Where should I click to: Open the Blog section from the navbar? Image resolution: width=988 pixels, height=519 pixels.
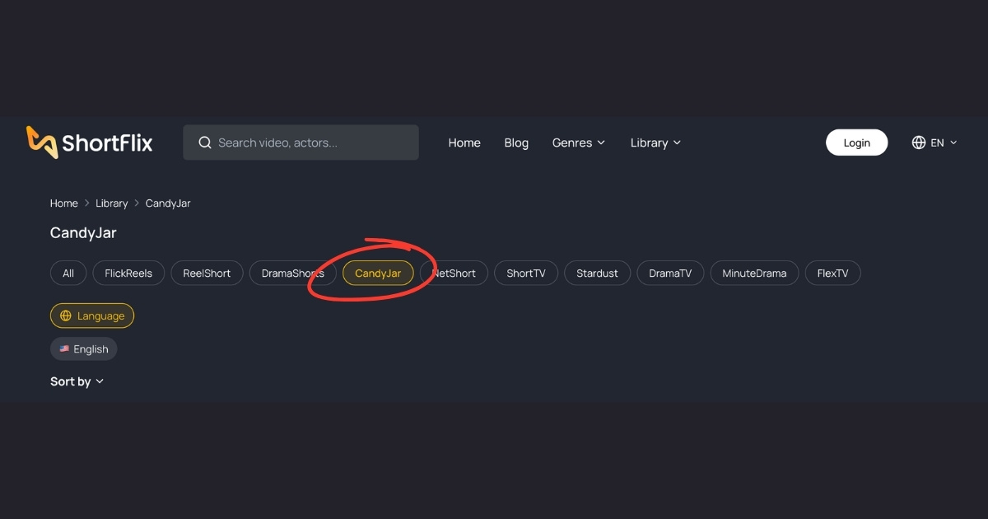[x=516, y=142]
